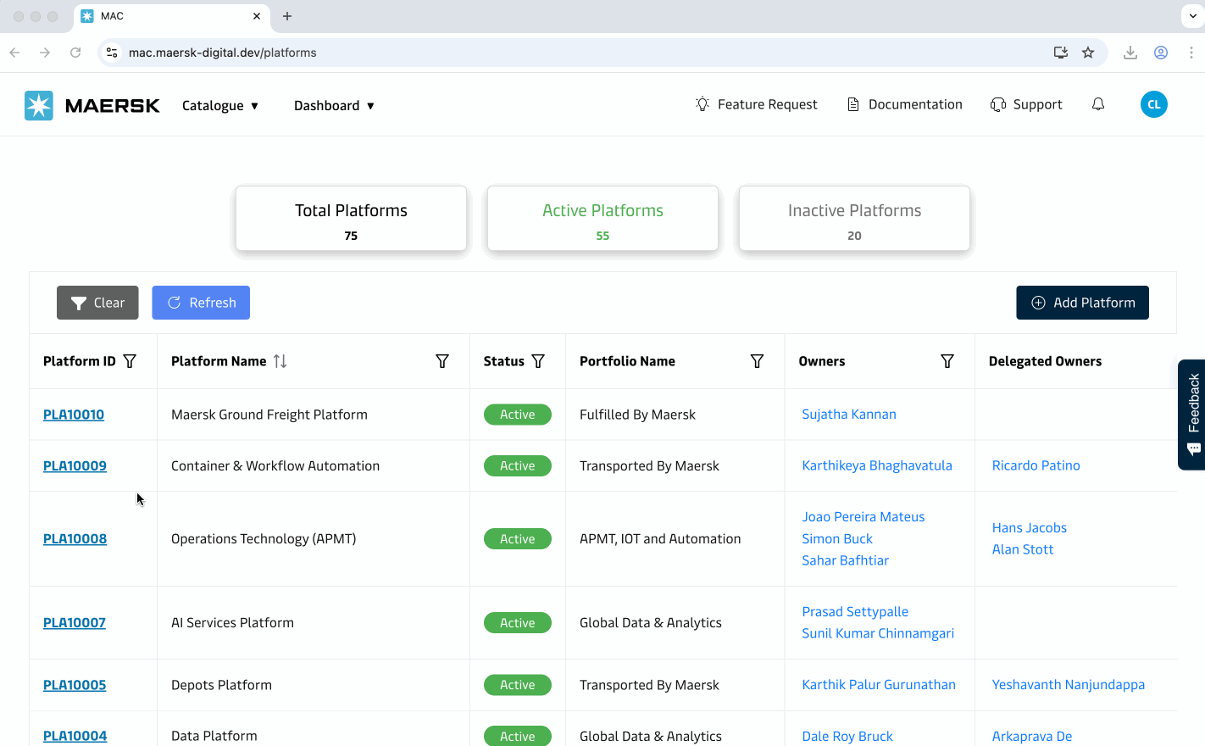Refresh the platforms table
This screenshot has height=746, width=1205.
click(x=201, y=303)
